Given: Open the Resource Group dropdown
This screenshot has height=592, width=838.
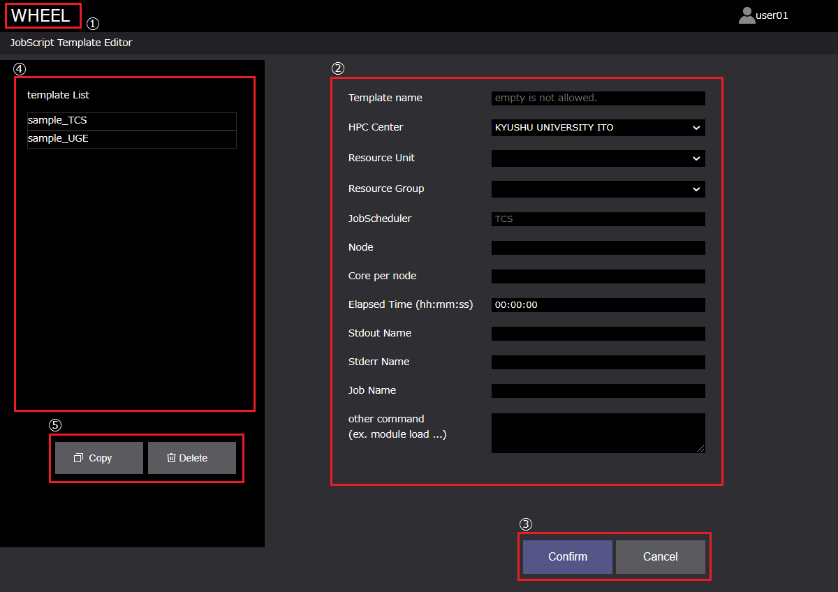Looking at the screenshot, I should (x=598, y=189).
